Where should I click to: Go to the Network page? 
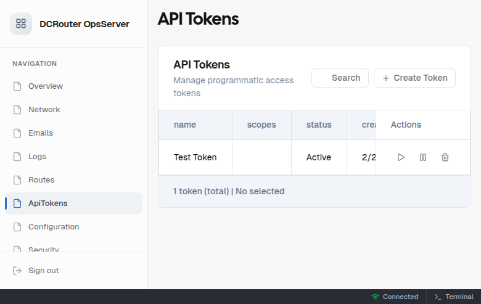tap(44, 110)
